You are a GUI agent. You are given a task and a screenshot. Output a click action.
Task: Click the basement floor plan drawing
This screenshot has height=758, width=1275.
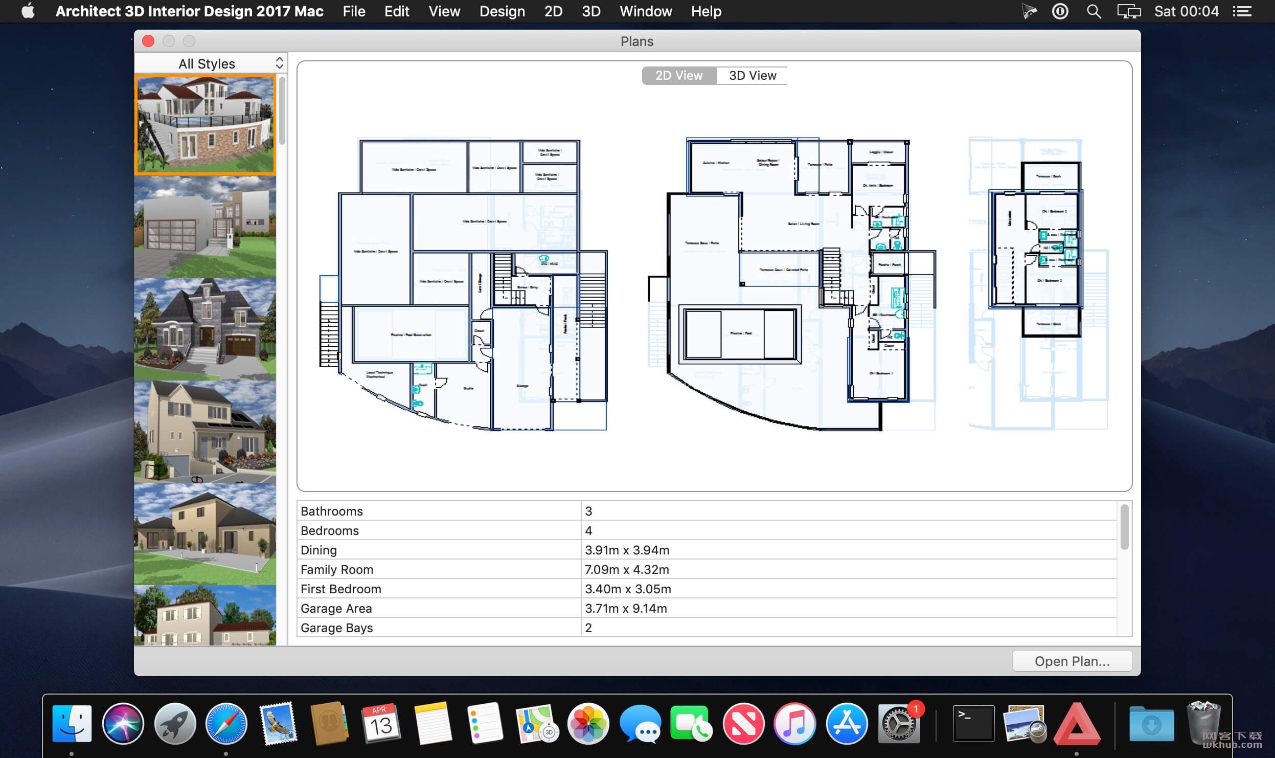[463, 285]
